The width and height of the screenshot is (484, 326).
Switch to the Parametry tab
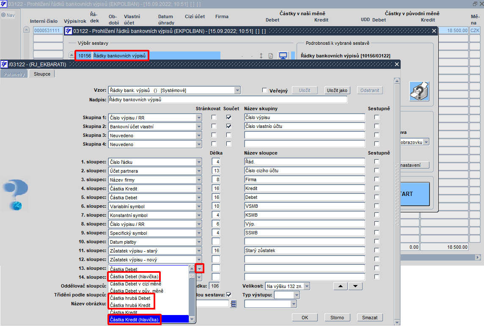[x=15, y=74]
